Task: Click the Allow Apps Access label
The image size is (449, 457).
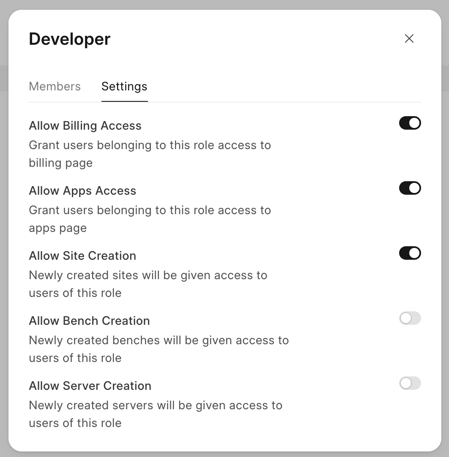Action: [82, 191]
